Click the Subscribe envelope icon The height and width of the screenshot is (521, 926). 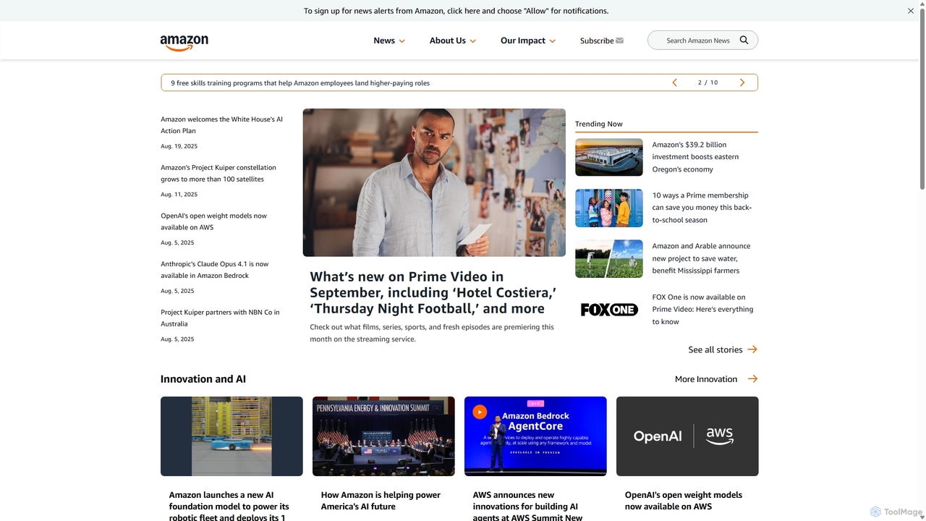[x=619, y=41]
